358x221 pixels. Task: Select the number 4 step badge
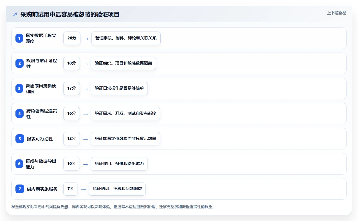(20, 114)
